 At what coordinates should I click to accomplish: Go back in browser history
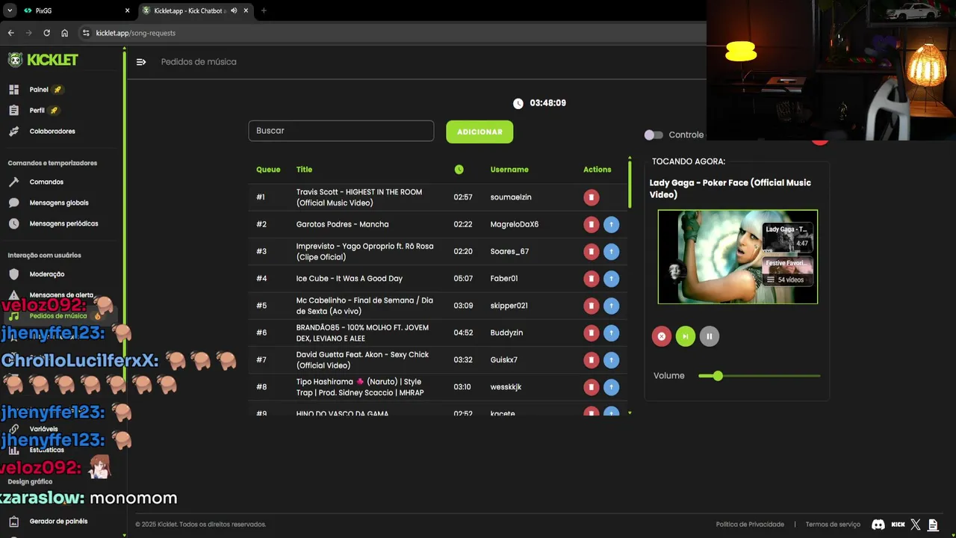point(10,33)
